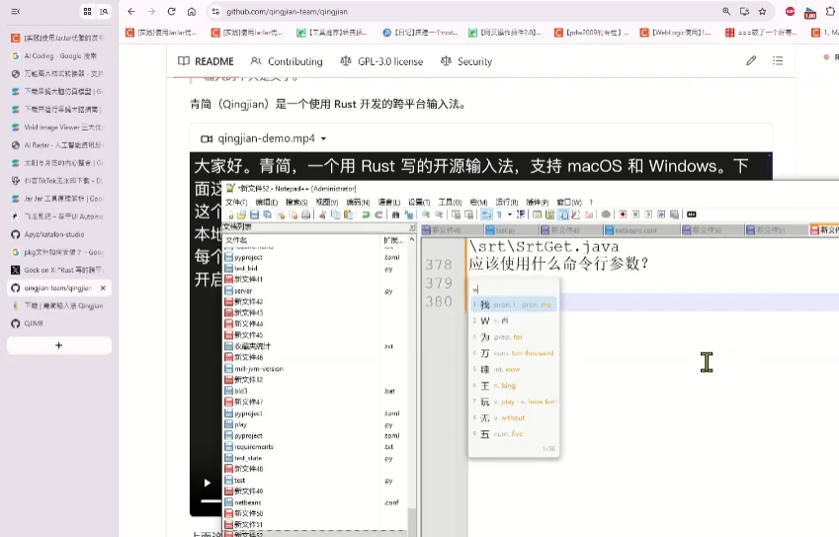Viewport: 839px width, 537px height.
Task: Open AI Coding Google search sidebar tab
Action: pos(59,55)
